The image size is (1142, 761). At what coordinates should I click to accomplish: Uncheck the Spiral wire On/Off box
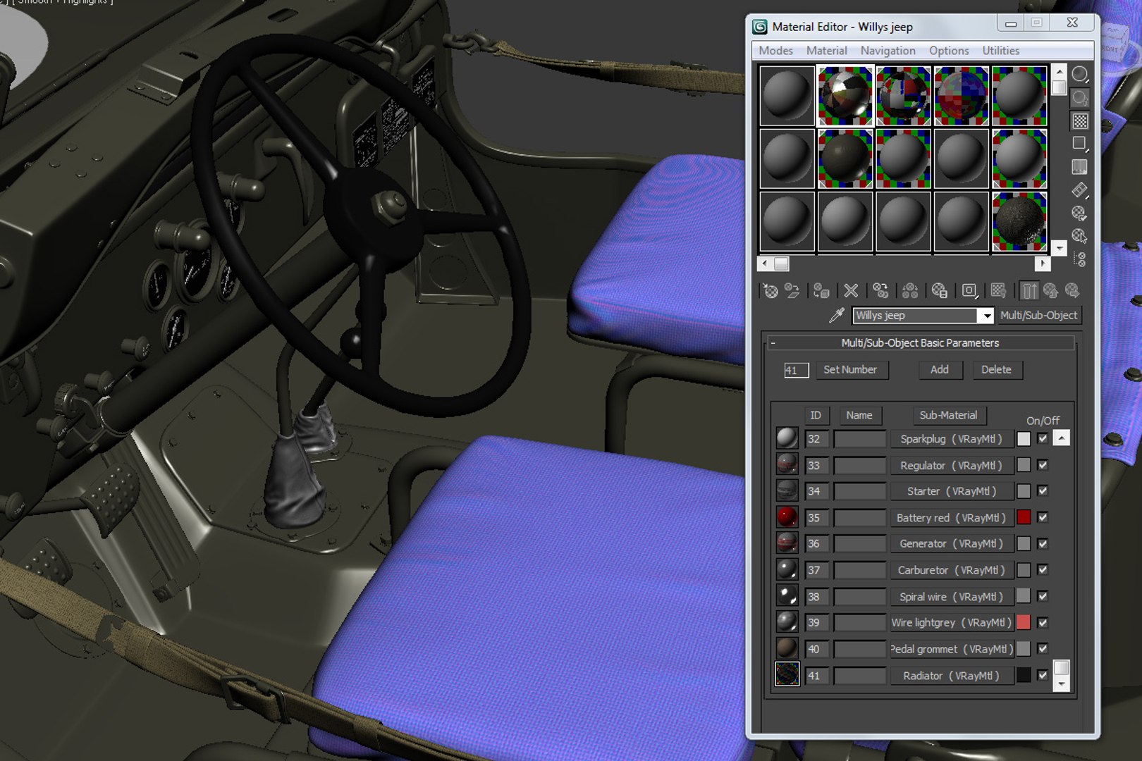(1043, 596)
